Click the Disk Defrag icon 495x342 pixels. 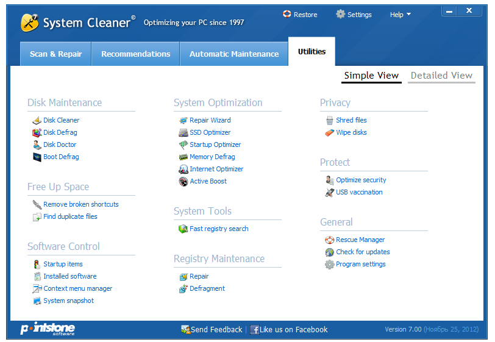click(37, 133)
